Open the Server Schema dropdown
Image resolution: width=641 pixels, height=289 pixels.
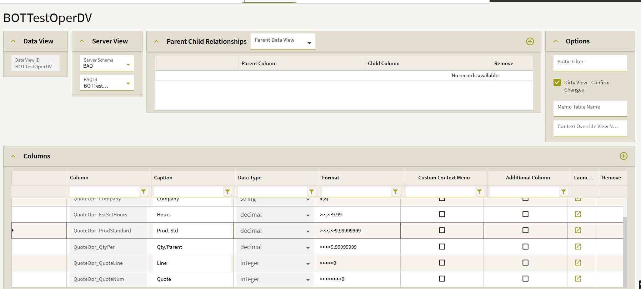point(128,64)
